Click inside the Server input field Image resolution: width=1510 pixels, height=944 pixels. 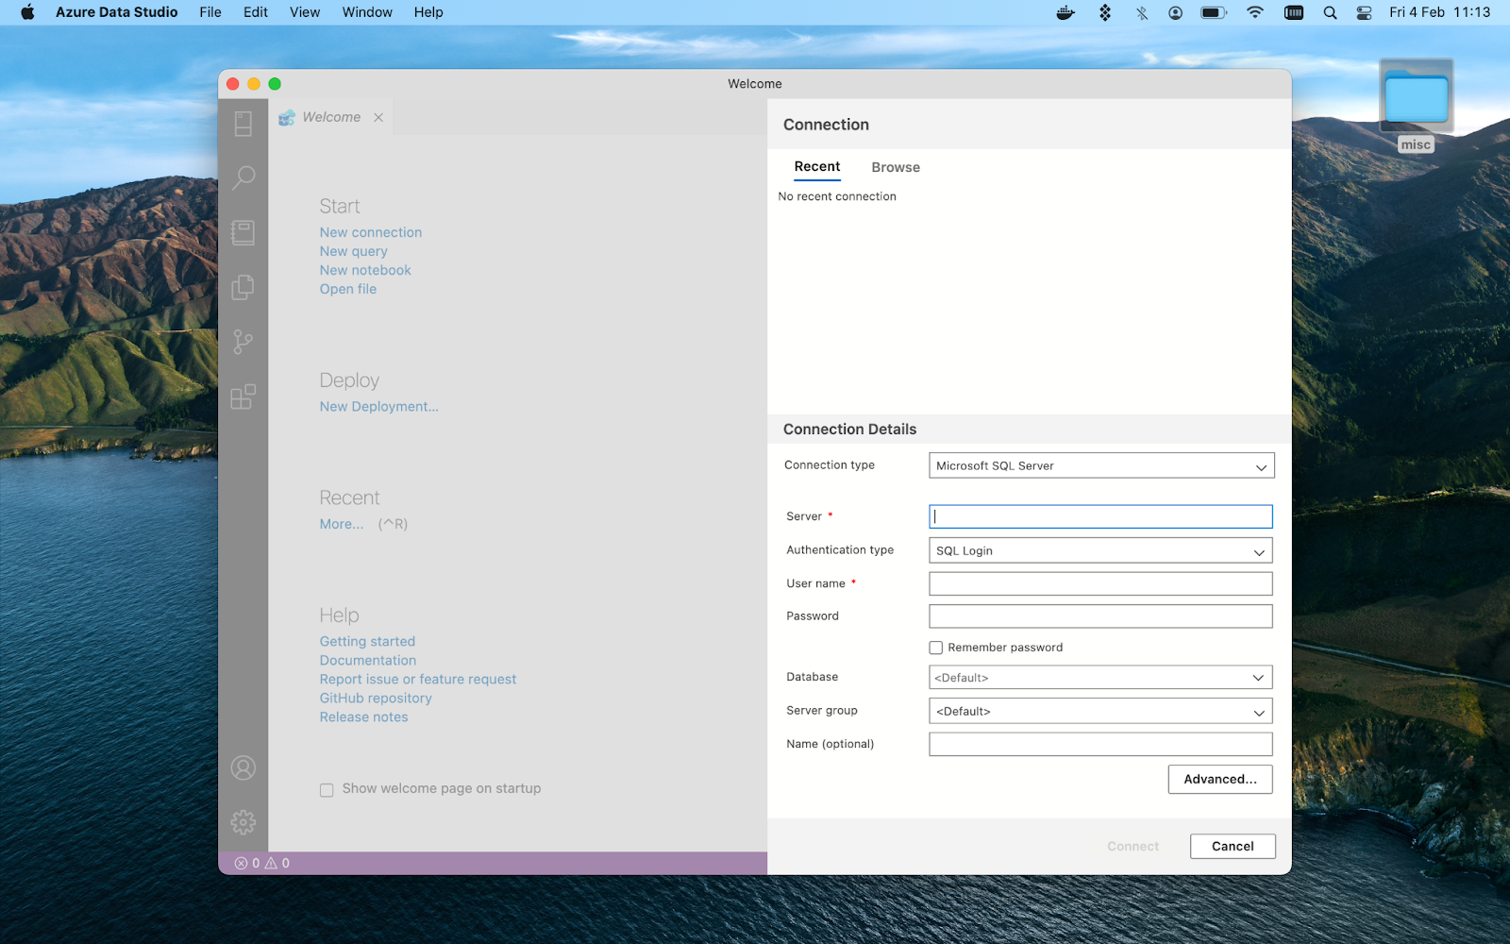pos(1099,516)
